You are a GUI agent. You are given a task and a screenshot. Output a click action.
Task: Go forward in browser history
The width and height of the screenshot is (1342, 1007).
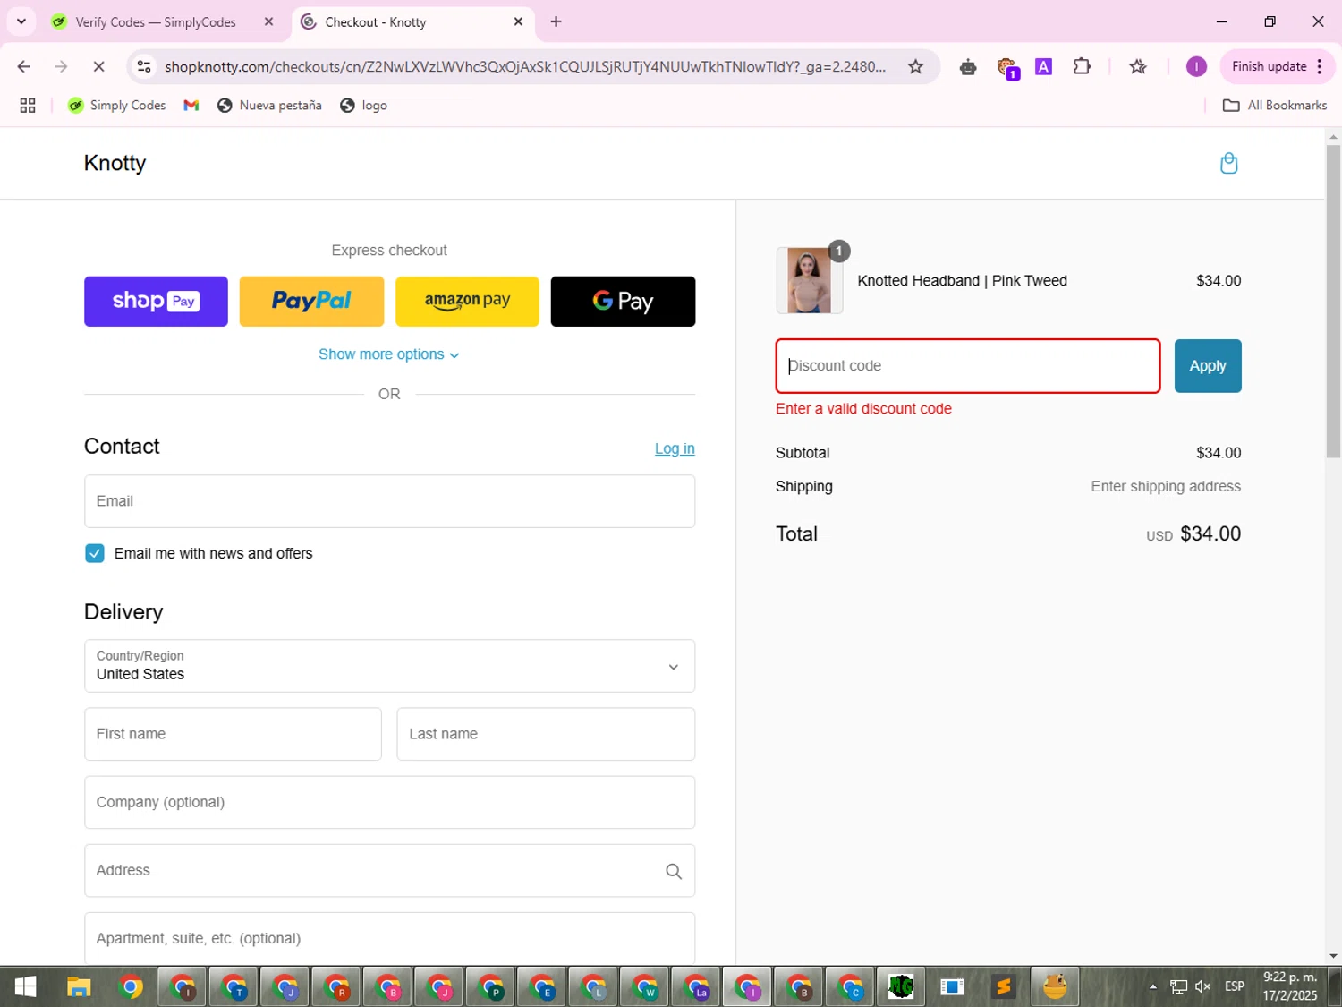pyautogui.click(x=61, y=66)
